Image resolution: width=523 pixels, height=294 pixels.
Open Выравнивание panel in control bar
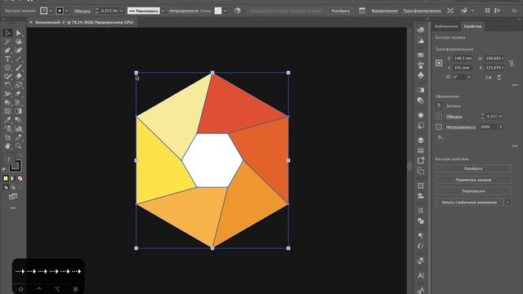(385, 11)
